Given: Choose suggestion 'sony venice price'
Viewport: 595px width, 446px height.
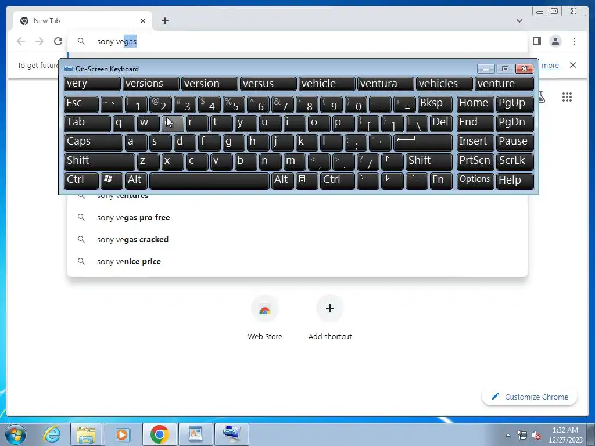Looking at the screenshot, I should tap(297, 261).
